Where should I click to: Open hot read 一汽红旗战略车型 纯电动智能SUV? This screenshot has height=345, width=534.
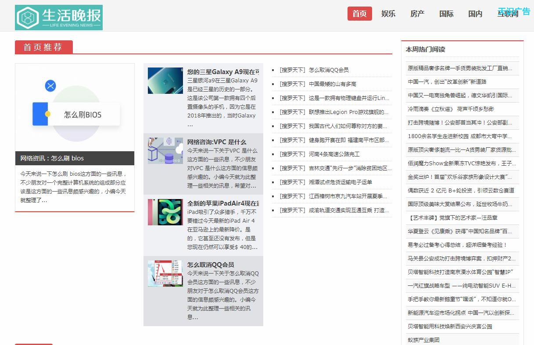(x=462, y=285)
